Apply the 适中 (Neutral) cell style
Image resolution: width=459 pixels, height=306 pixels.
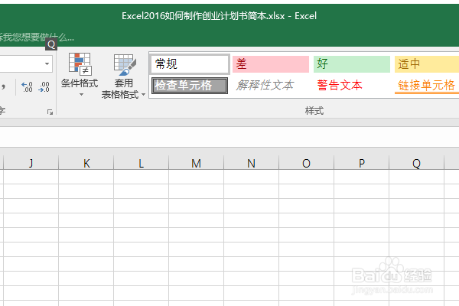[427, 64]
